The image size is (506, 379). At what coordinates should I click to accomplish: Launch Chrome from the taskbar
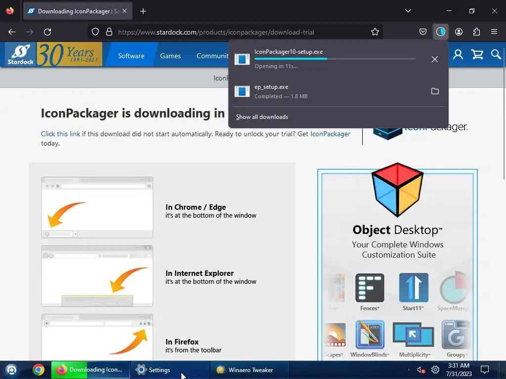click(x=39, y=370)
